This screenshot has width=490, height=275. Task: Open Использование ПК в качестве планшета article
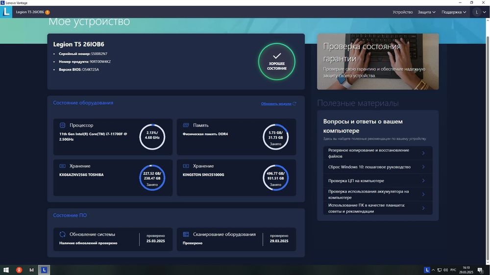pos(378,208)
